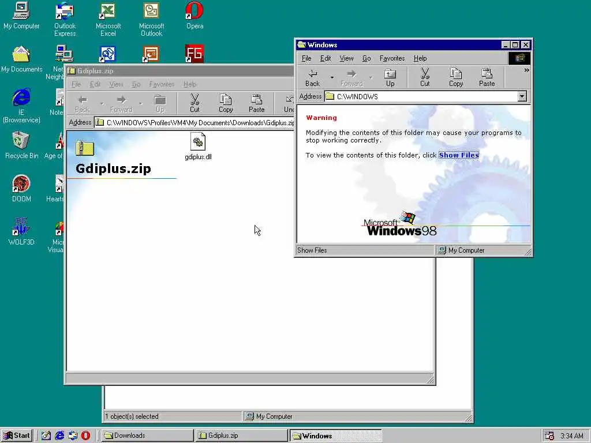Screen dimensions: 591x443
Task: Select gdiplus.dll file icon
Action: [x=198, y=146]
